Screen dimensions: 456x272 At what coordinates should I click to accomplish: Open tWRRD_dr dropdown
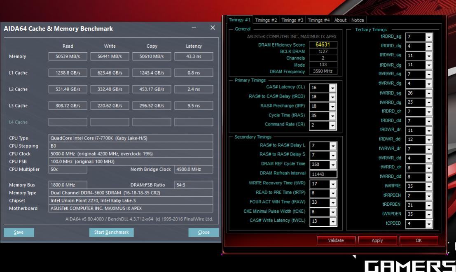click(x=429, y=168)
